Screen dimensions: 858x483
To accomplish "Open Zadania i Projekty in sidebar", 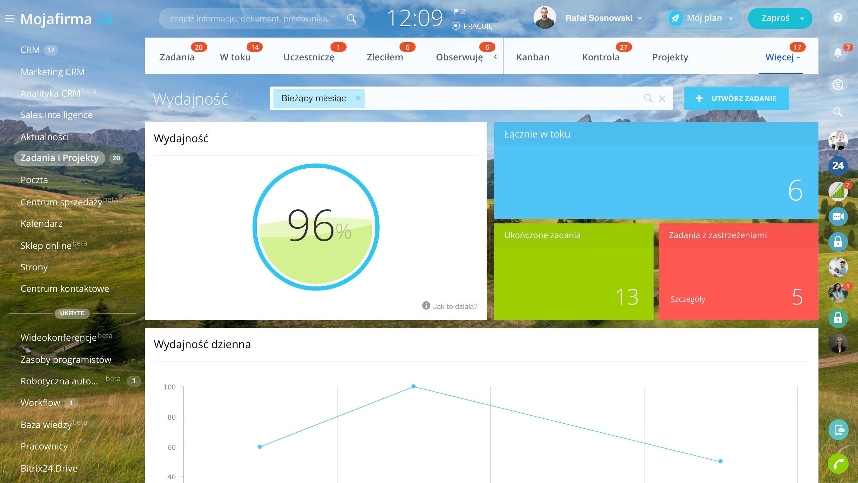I will (x=60, y=158).
